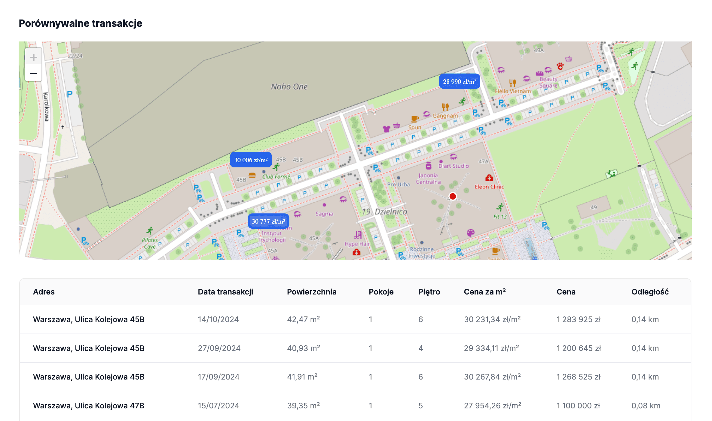712x421 pixels.
Task: Sort by Data transakcji column header
Action: [225, 292]
